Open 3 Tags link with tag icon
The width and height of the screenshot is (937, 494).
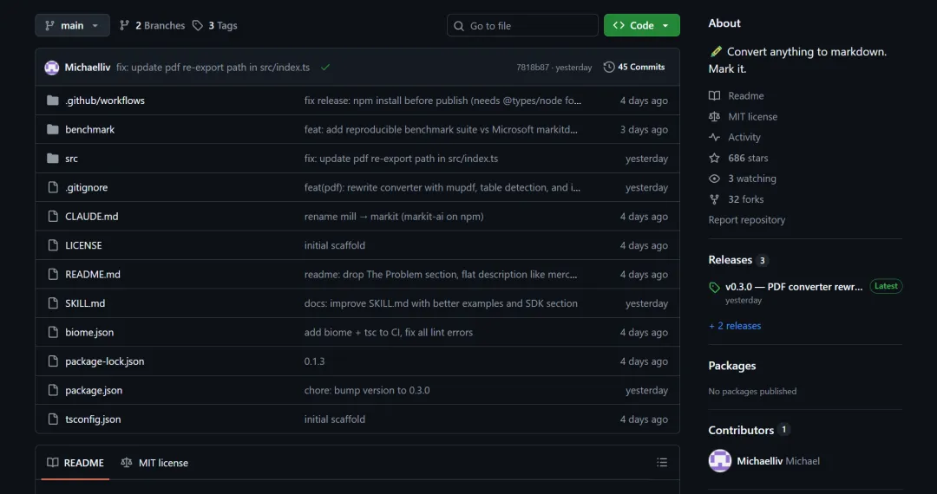(x=214, y=25)
